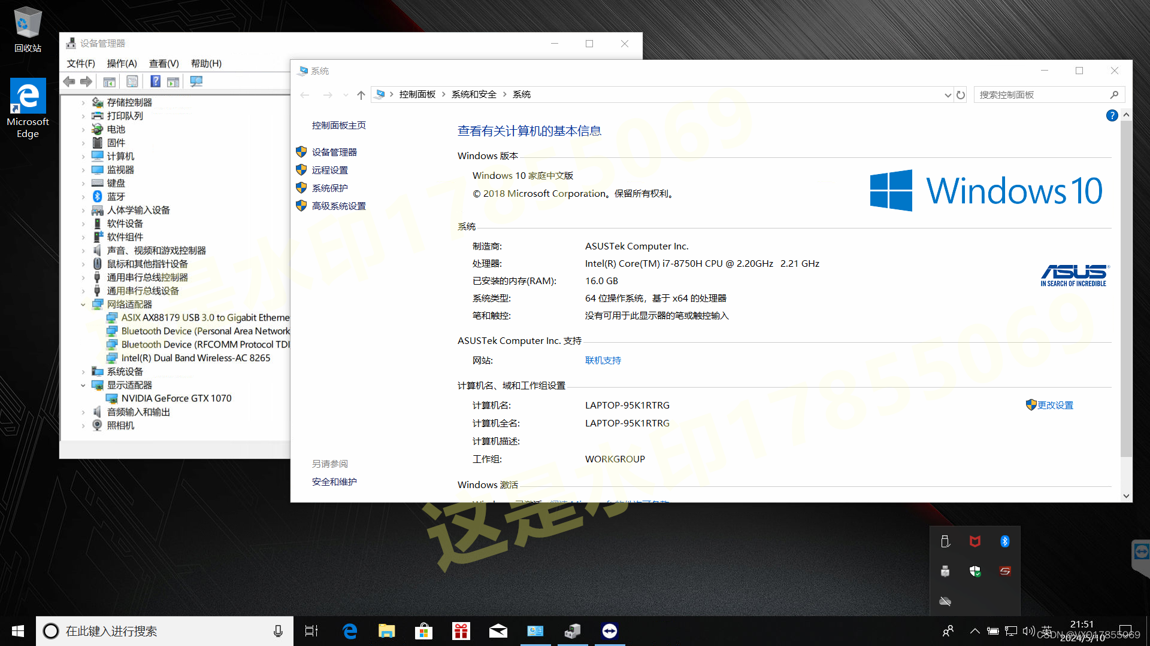Viewport: 1150px width, 646px height.
Task: Click the search magnifier in control panel search
Action: click(1114, 95)
